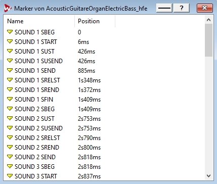
Task: Select the marker icon of SOUND 1 SUSEND
Action: [x=10, y=61]
